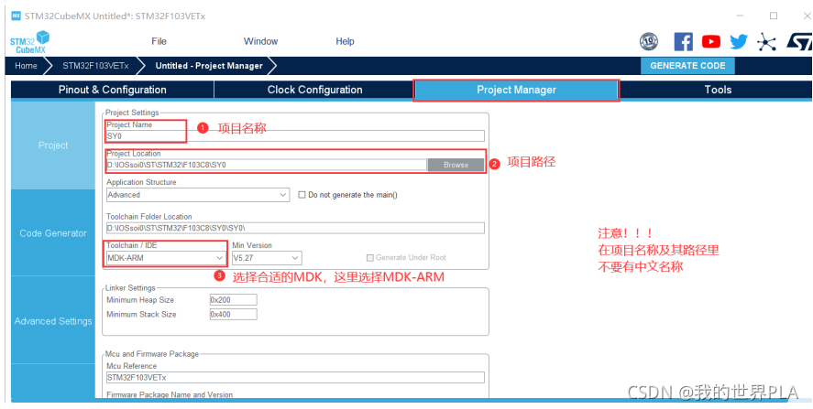This screenshot has height=409, width=813.
Task: Click the Browse button for project location
Action: tap(456, 165)
